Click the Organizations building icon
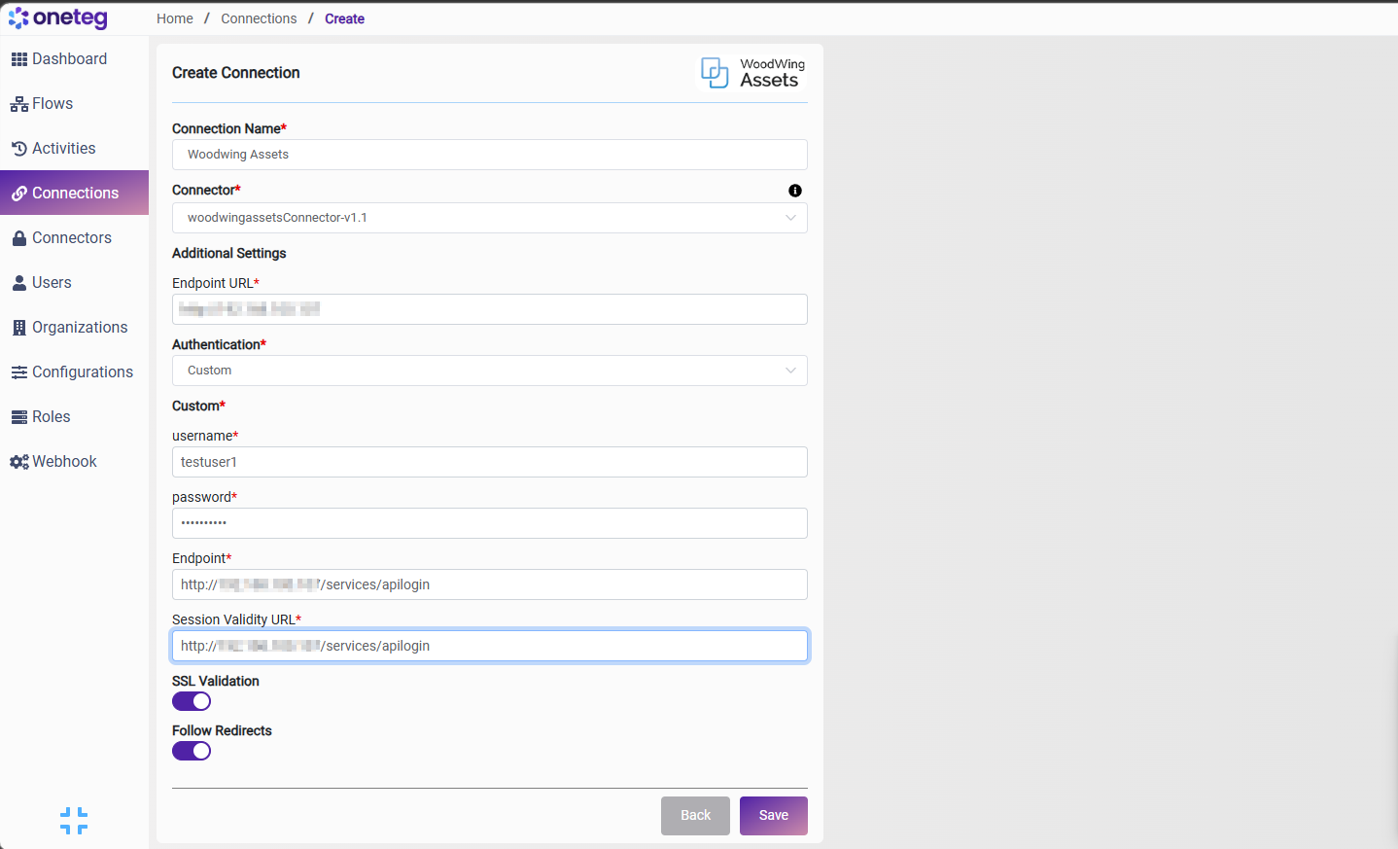 19,328
